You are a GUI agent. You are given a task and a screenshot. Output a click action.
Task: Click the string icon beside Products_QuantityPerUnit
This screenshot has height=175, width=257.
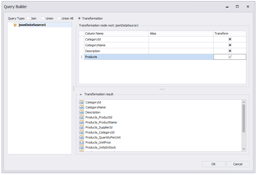[81, 137]
